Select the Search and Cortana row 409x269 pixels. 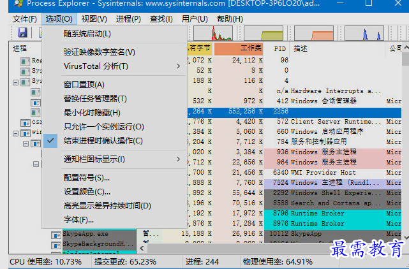pos(294,203)
